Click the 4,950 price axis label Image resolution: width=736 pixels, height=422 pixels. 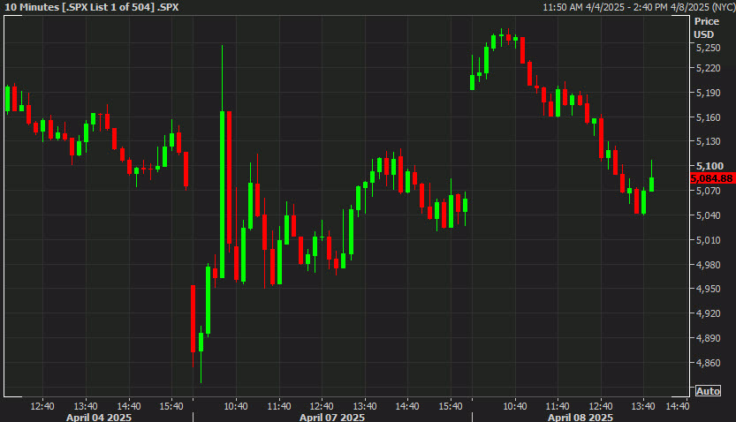[709, 289]
